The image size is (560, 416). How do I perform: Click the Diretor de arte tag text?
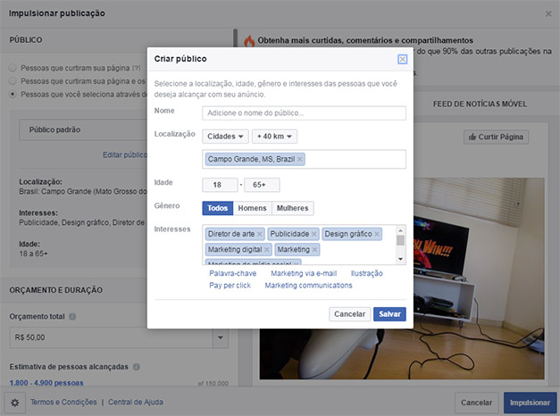[x=231, y=234]
